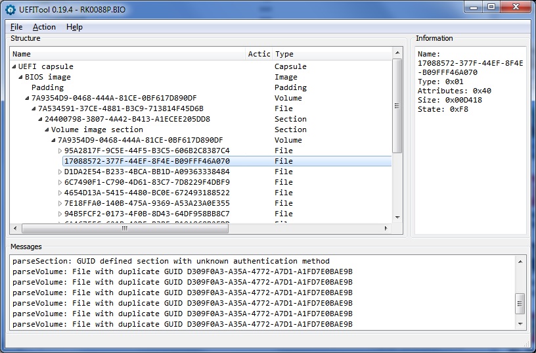Collapse the 7A534591 File node
Viewport: 536px width, 353px height.
33,108
